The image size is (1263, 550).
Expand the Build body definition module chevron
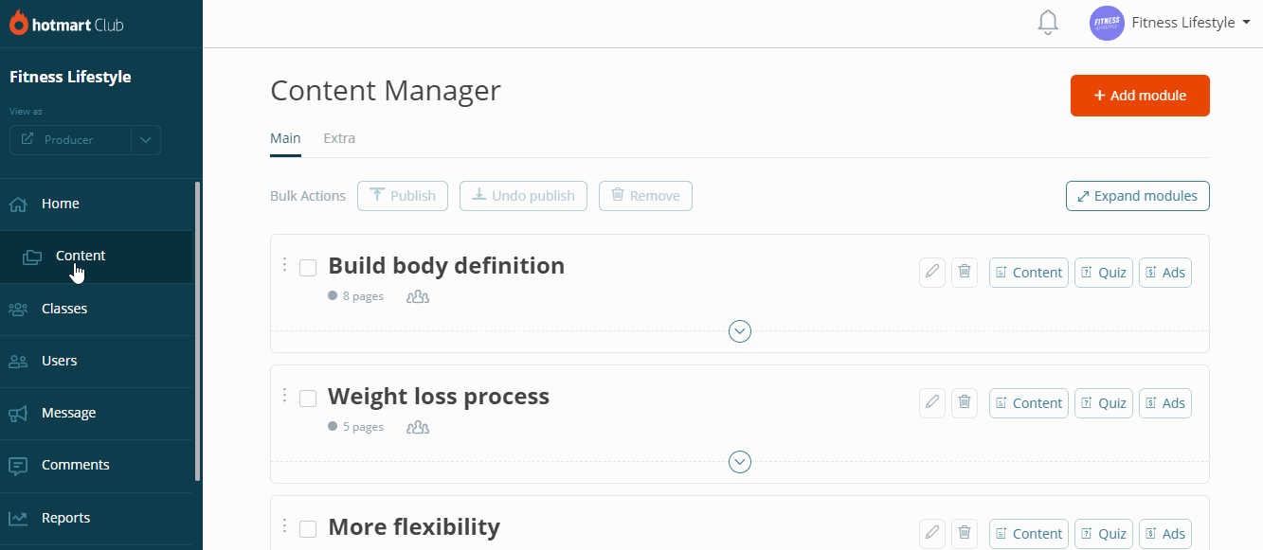pos(740,331)
